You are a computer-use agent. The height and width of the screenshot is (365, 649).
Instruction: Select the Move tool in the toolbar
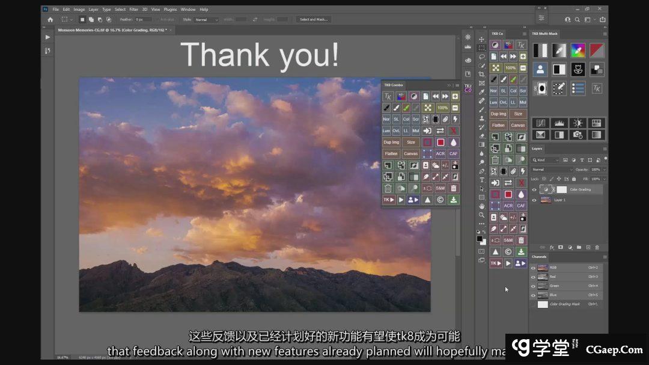coord(482,39)
